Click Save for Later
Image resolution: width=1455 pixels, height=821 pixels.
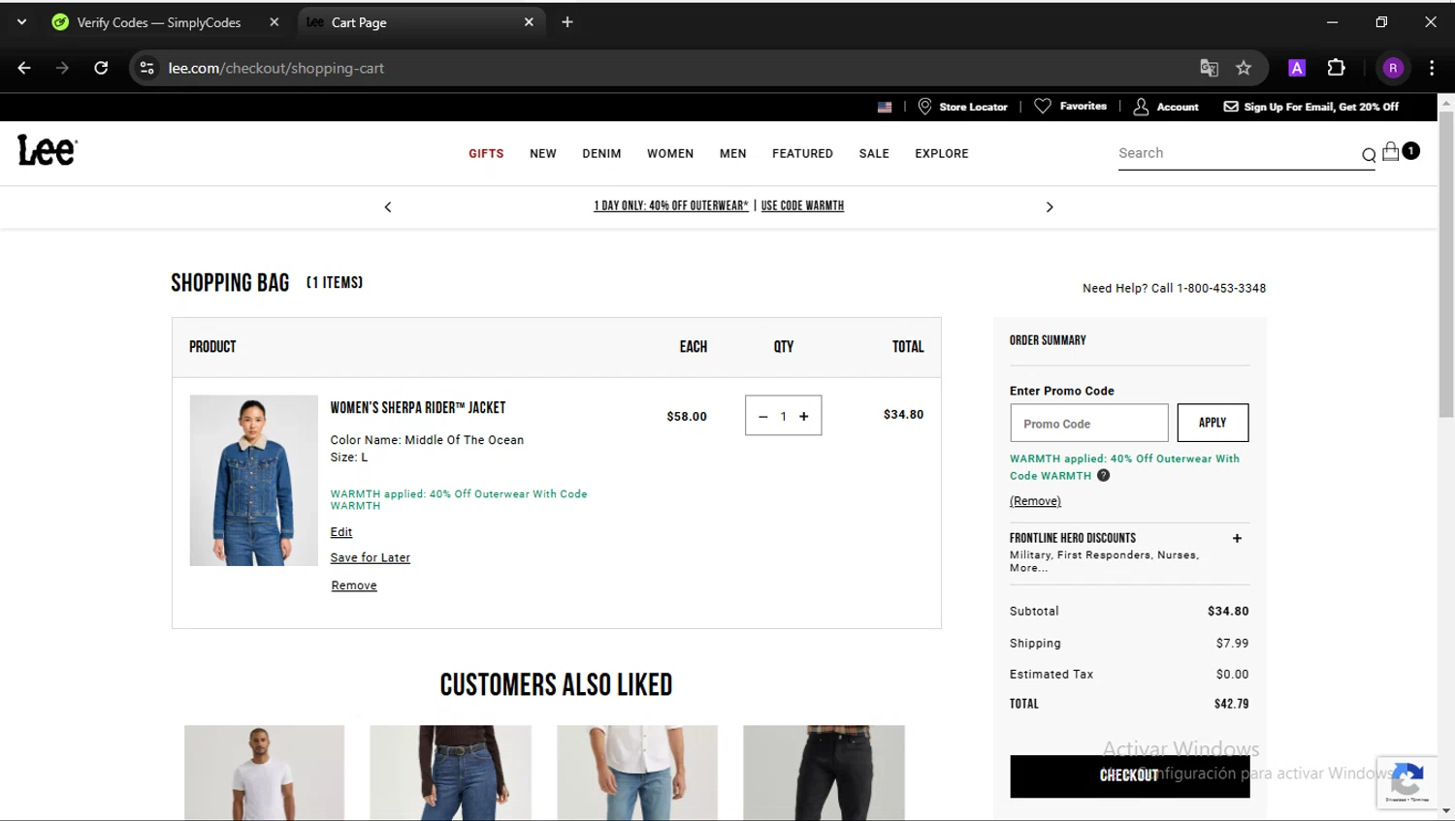[371, 557]
